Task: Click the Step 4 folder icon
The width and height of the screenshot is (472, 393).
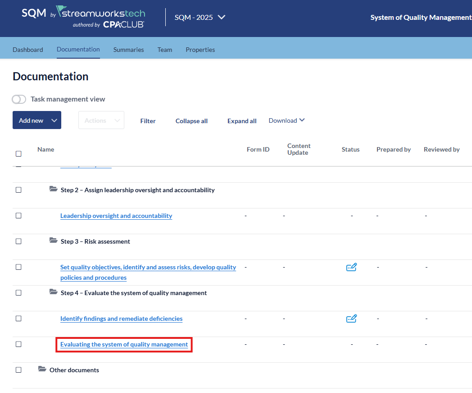Action: (x=54, y=292)
